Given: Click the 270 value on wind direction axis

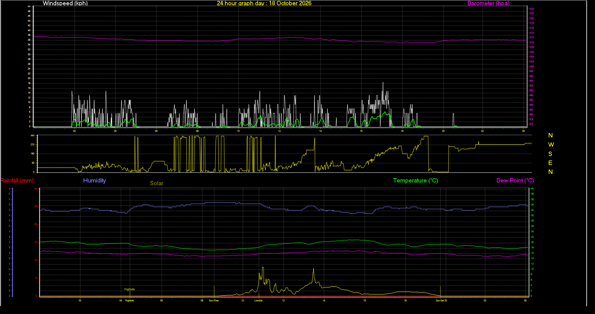Looking at the screenshot, I should pos(32,144).
